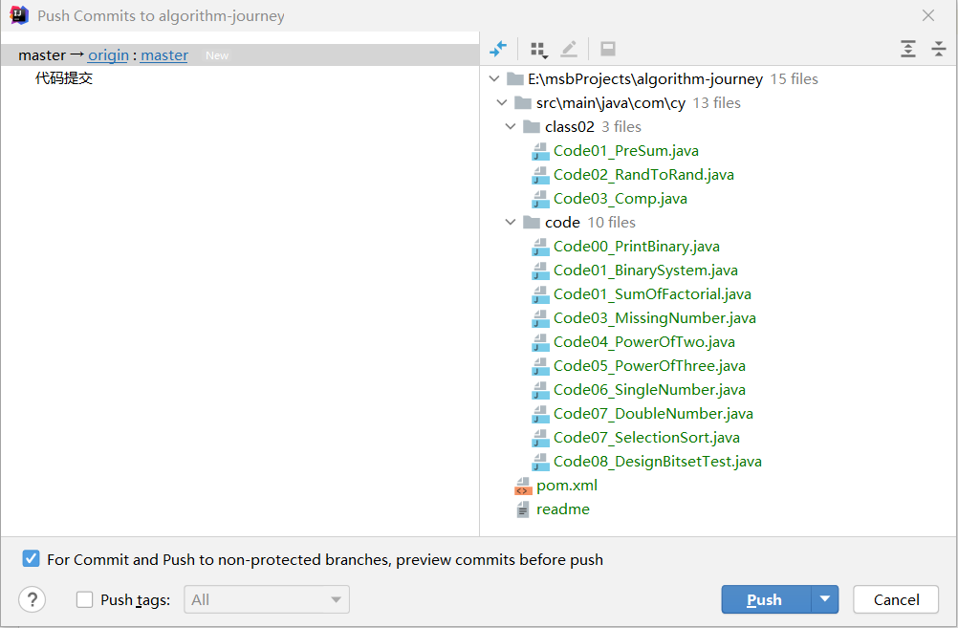Collapse the code folder node
The image size is (958, 628).
click(512, 223)
